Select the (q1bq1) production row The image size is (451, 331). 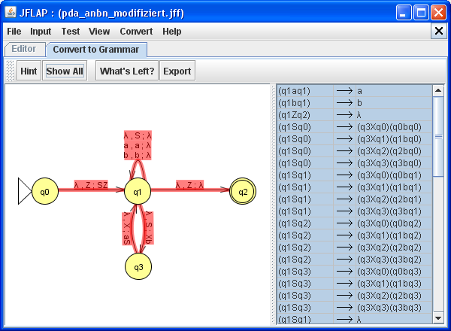(x=354, y=103)
